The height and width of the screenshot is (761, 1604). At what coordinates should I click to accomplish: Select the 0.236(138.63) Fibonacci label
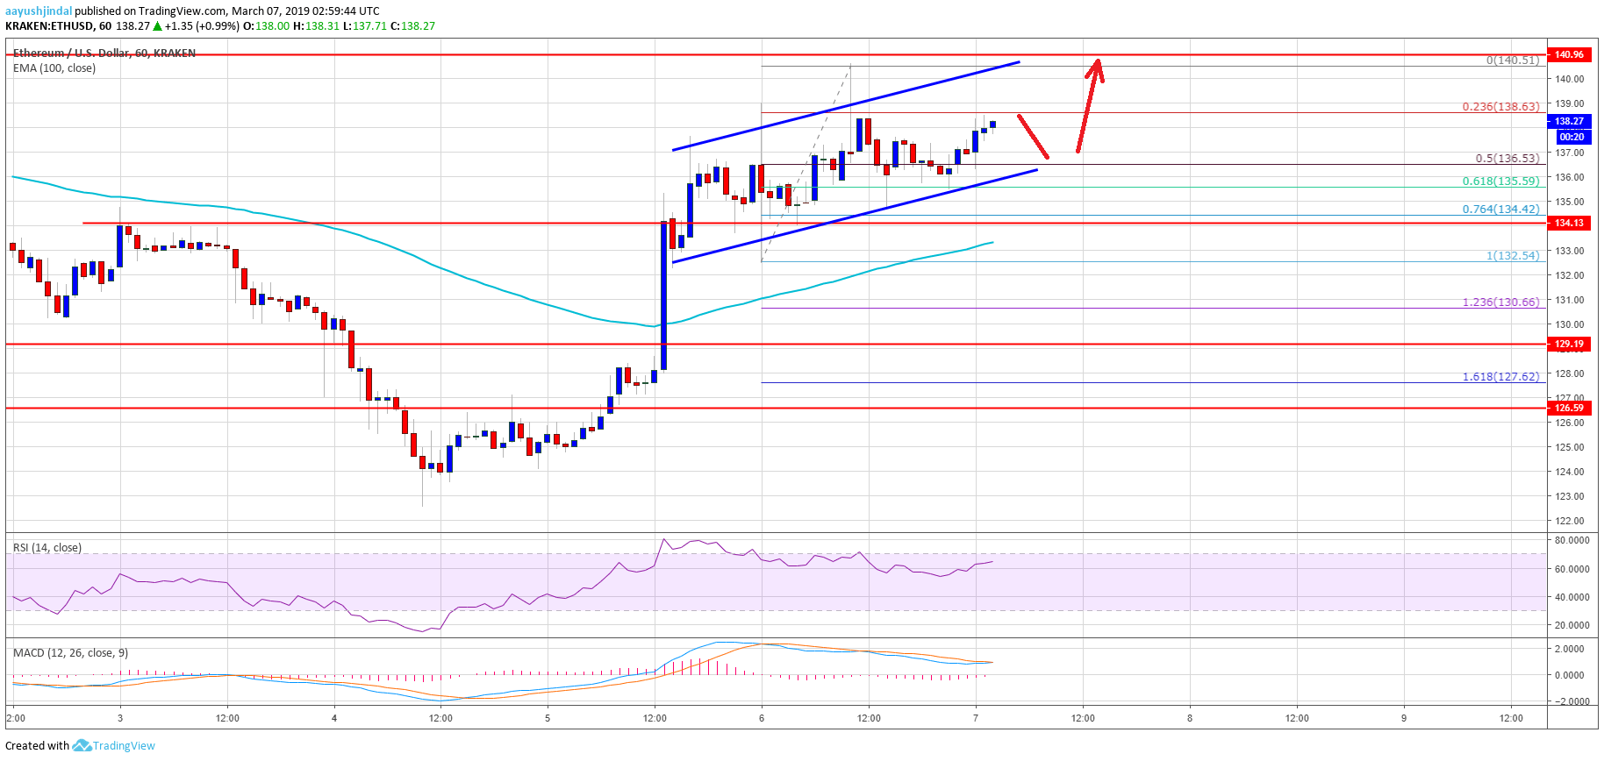1500,107
